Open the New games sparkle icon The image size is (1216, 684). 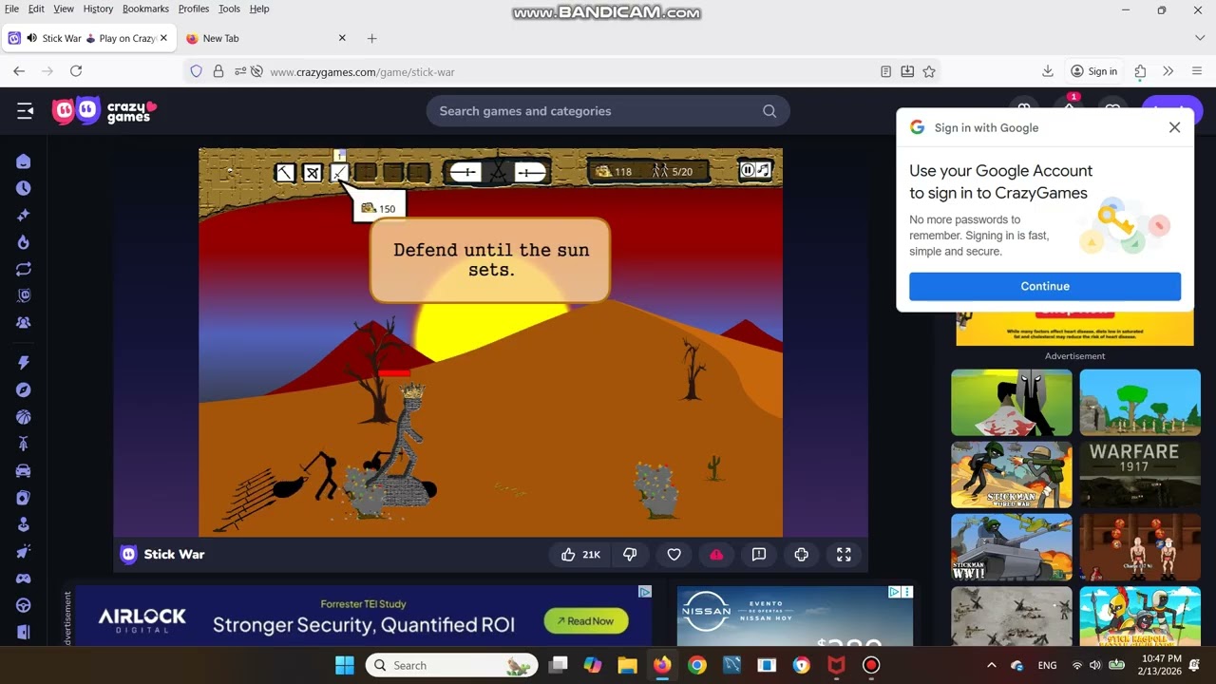click(24, 216)
